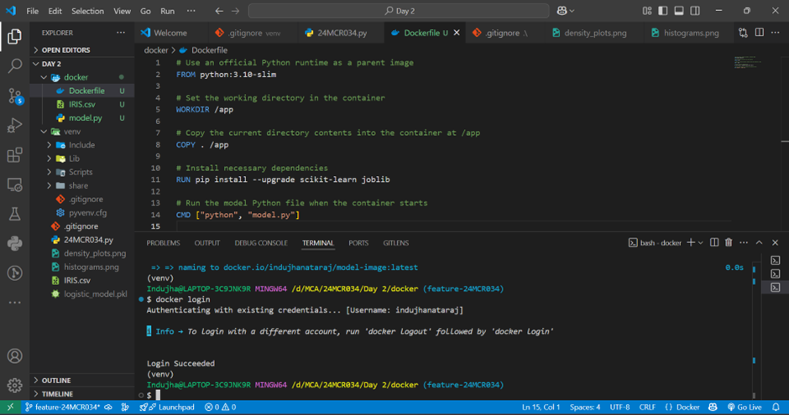Kill terminal with the trash icon
Viewport: 789px width, 415px height.
tap(729, 242)
